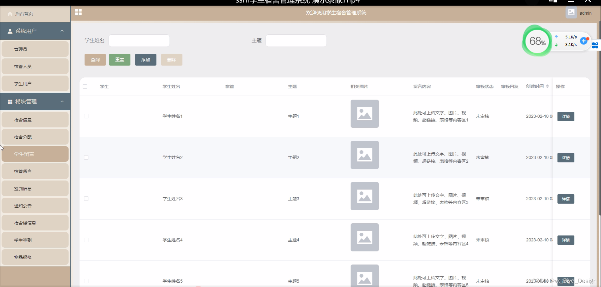The image size is (601, 287).
Task: Go to 后台首页 in sidebar
Action: tap(35, 14)
